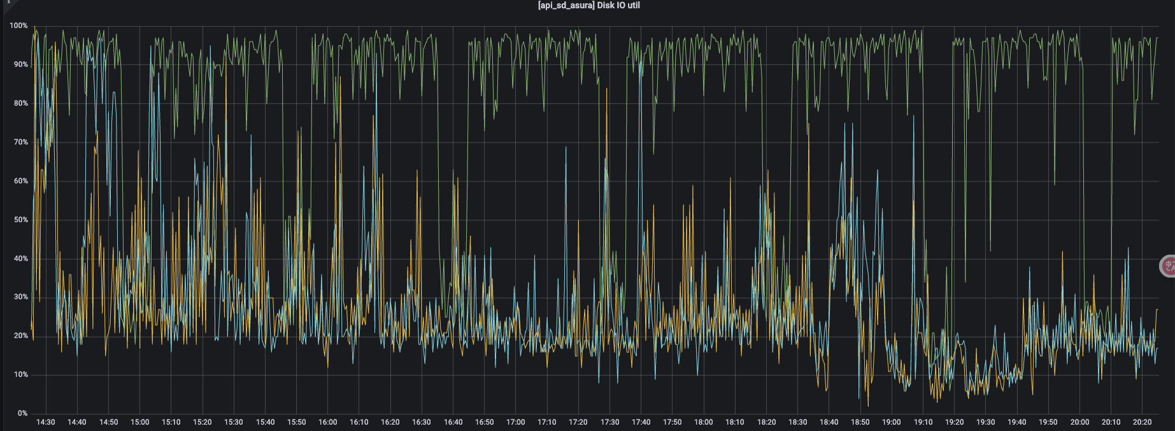Click the 16:20 time axis label
Viewport: 1175px width, 431px height.
(390, 423)
